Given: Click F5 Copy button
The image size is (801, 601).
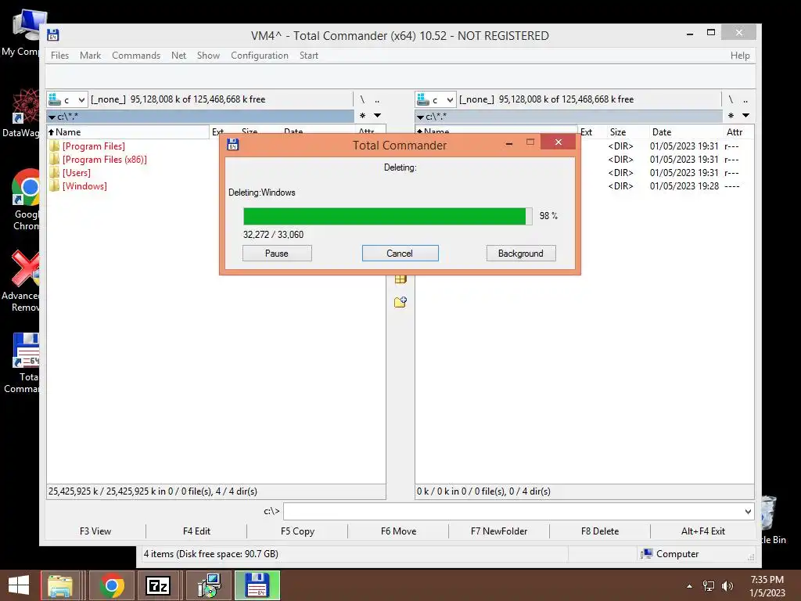Looking at the screenshot, I should (297, 531).
